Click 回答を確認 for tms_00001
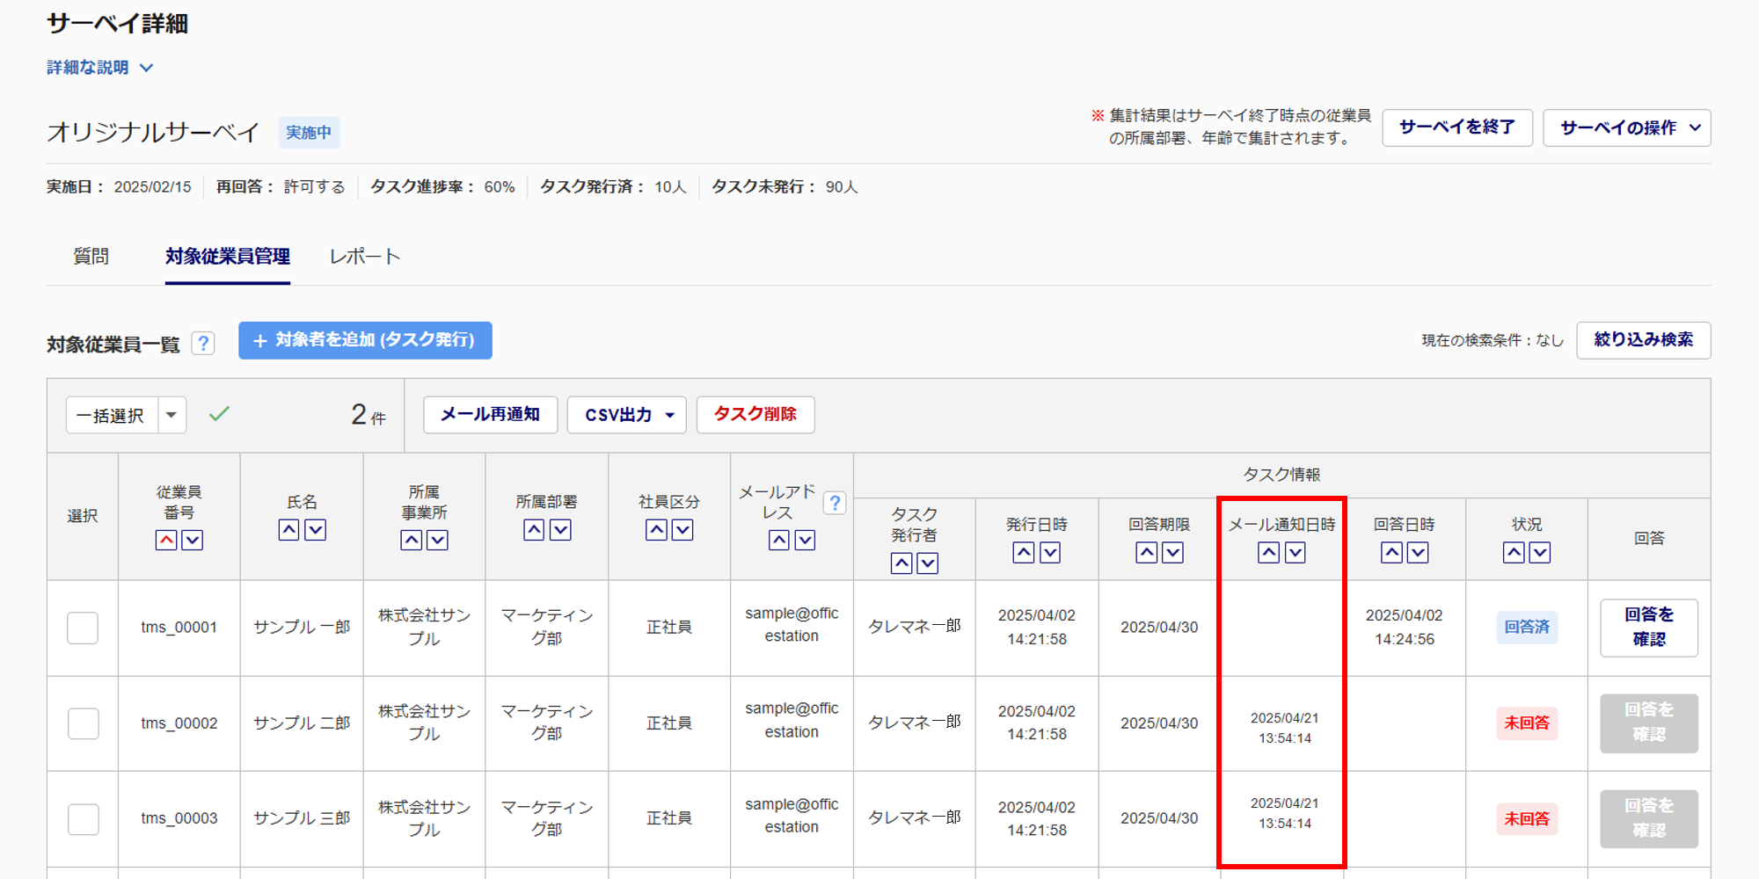The image size is (1759, 879). point(1649,628)
